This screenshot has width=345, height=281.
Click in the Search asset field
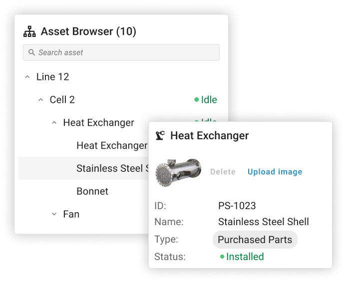tap(125, 52)
